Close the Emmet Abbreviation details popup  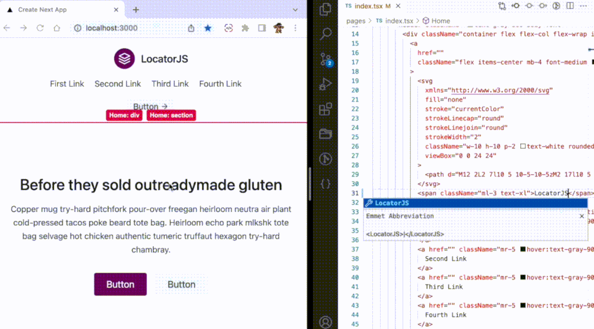coord(582,216)
